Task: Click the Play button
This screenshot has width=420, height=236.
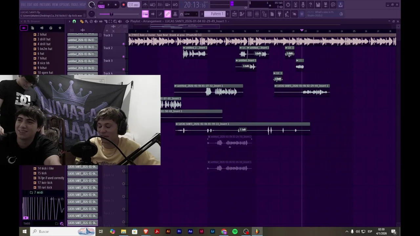Action: click(x=109, y=5)
